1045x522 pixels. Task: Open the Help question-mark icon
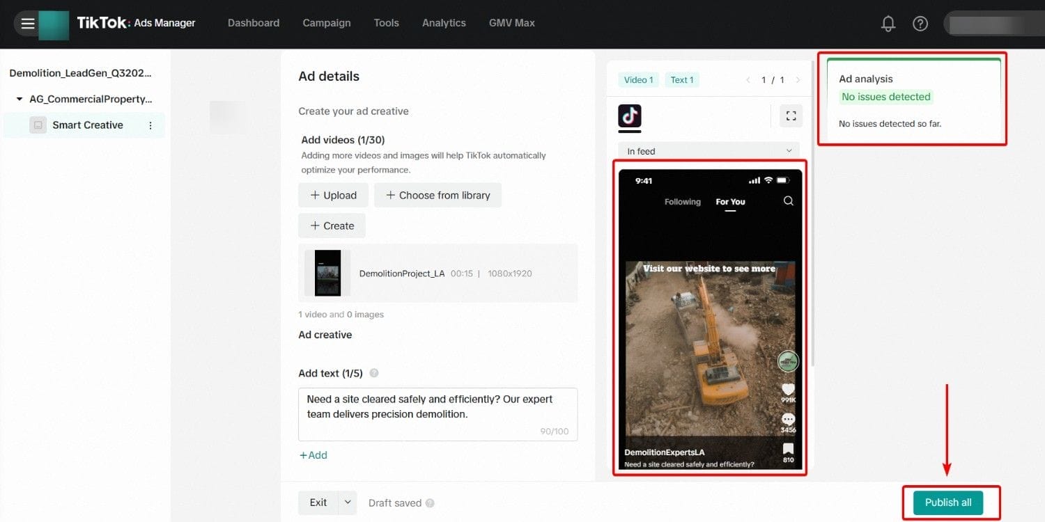pos(920,23)
